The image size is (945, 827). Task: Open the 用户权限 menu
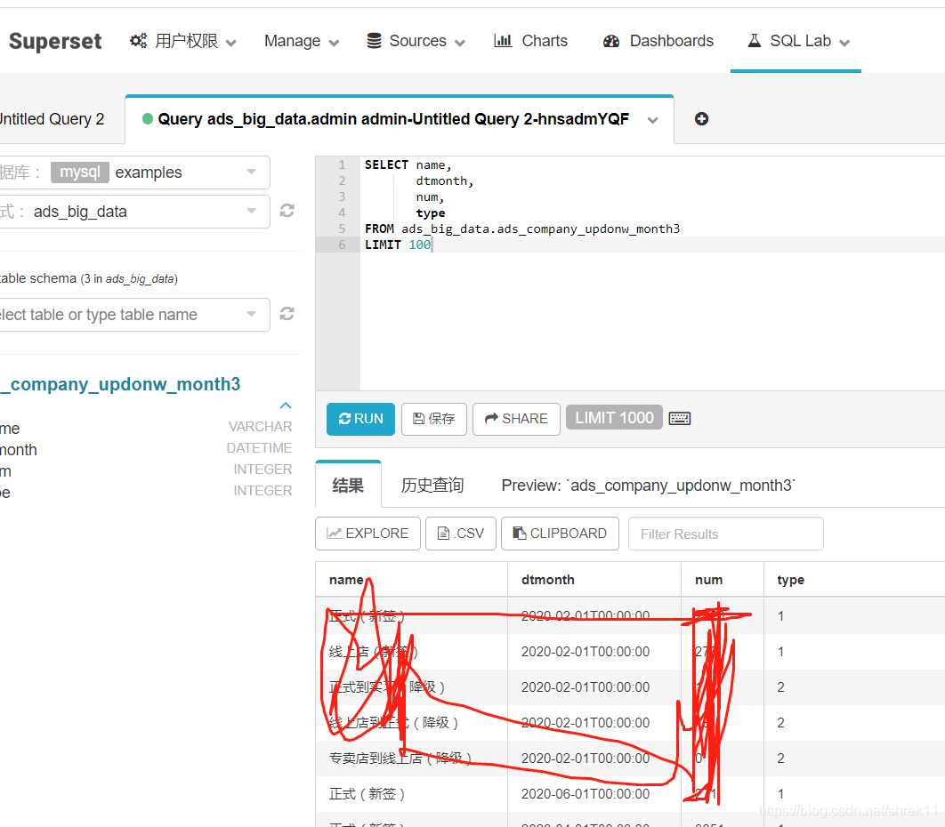coord(182,41)
